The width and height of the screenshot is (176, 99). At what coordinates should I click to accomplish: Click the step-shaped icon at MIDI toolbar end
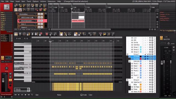click(113, 34)
